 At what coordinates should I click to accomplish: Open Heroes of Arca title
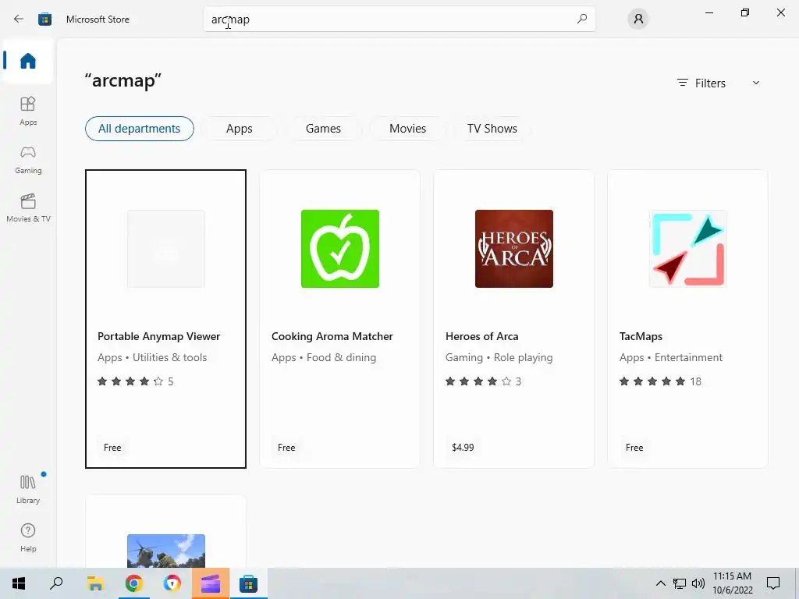point(481,336)
